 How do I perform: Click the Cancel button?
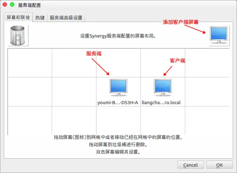190,165
